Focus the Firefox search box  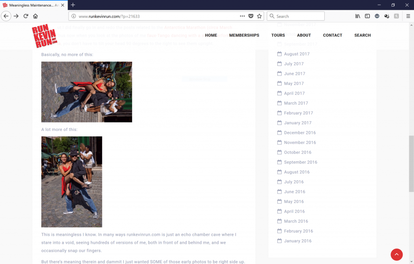[x=296, y=16]
